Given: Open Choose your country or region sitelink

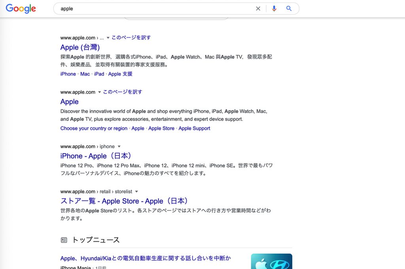Looking at the screenshot, I should pos(94,128).
